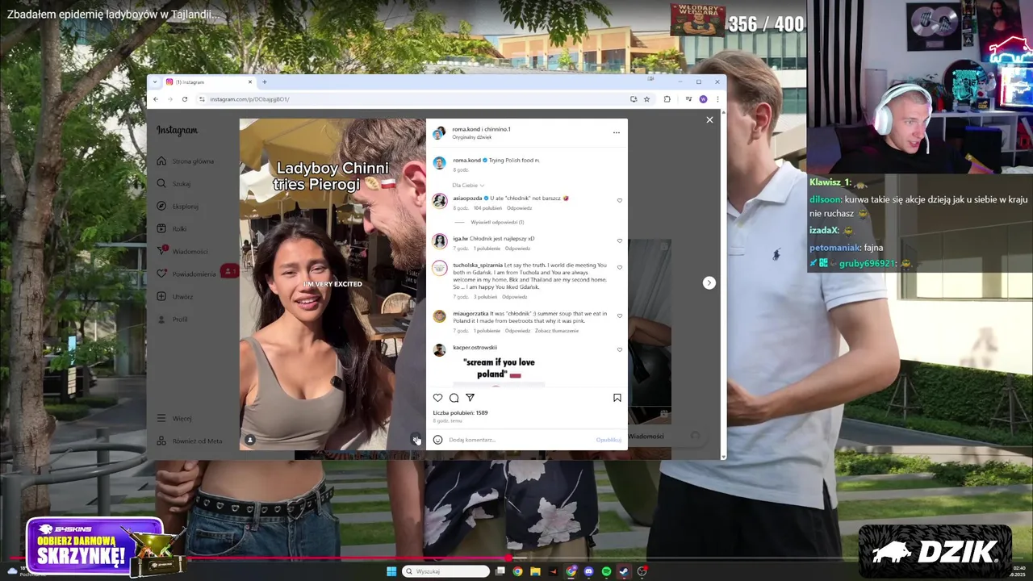
Task: Close the Instagram post overlay
Action: point(709,119)
